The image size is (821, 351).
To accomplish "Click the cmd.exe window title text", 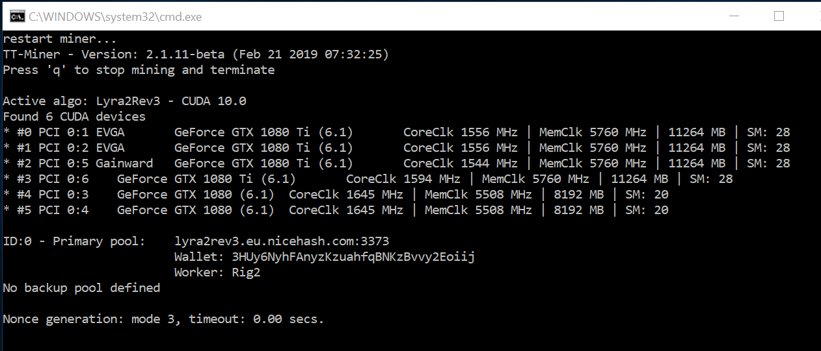I will (x=115, y=17).
